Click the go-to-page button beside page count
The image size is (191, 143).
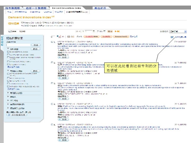tap(110, 31)
